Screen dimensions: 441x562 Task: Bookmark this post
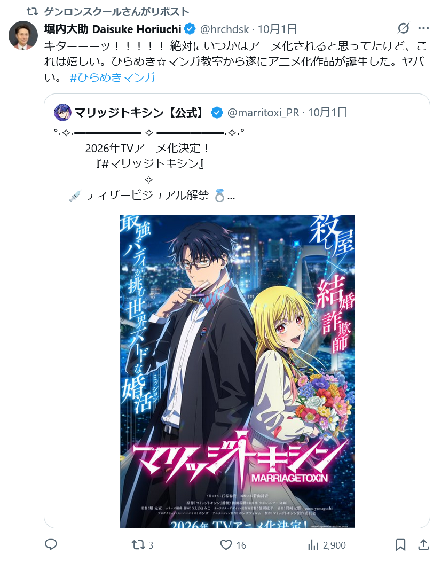(x=400, y=545)
